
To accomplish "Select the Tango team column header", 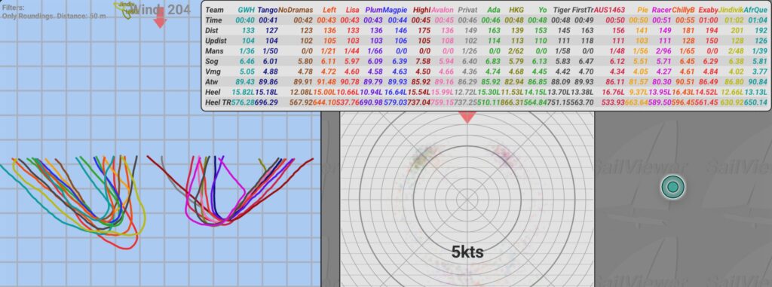I will pos(268,10).
